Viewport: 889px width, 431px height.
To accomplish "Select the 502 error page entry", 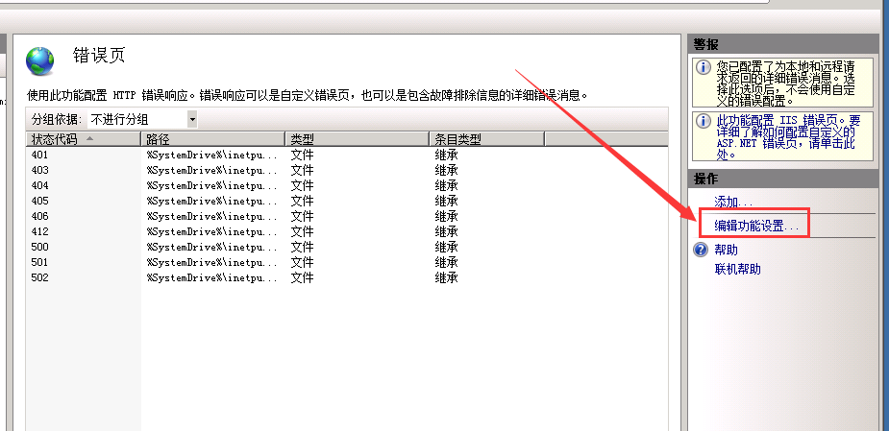I will click(40, 277).
